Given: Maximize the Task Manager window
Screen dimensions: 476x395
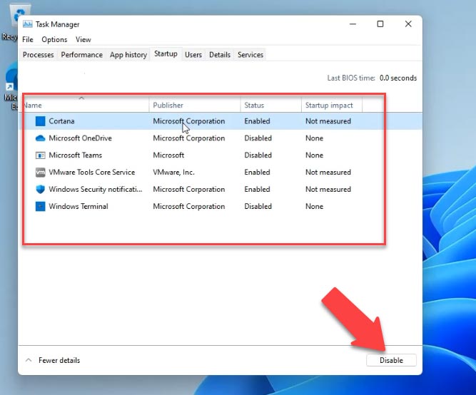Looking at the screenshot, I should [380, 24].
